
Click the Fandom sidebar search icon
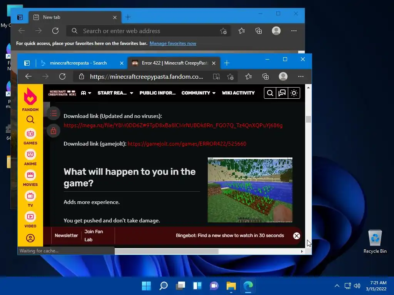coord(30,120)
